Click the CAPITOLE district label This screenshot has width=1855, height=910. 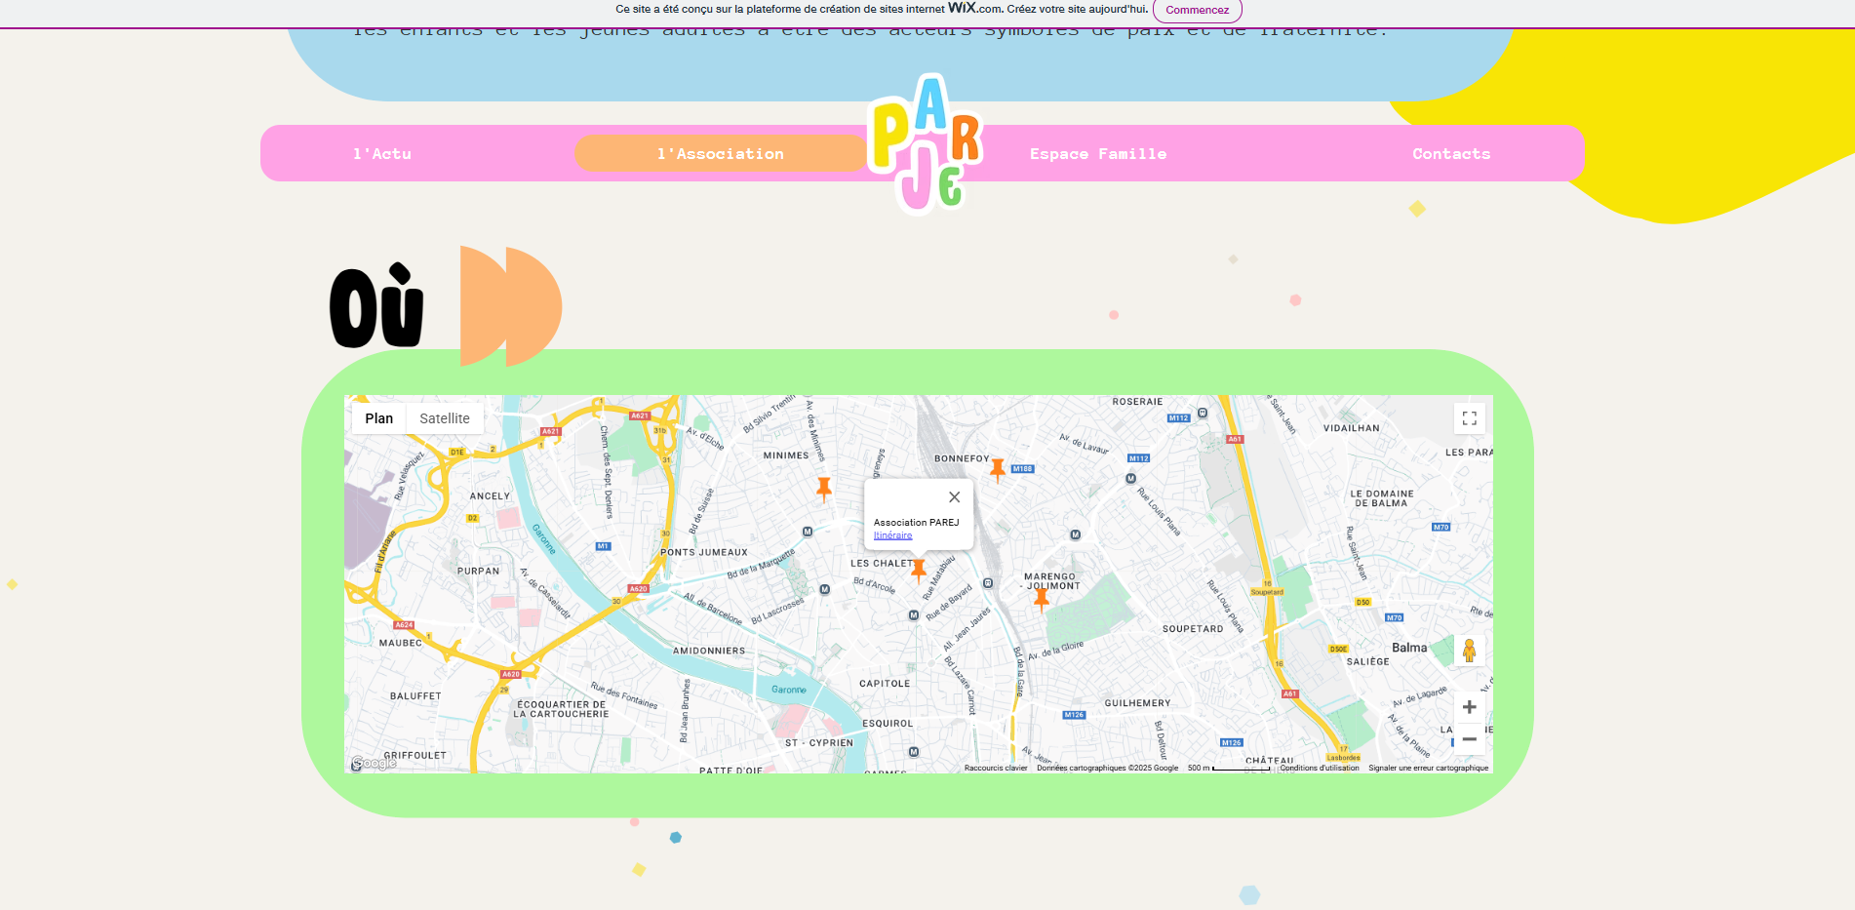[885, 684]
